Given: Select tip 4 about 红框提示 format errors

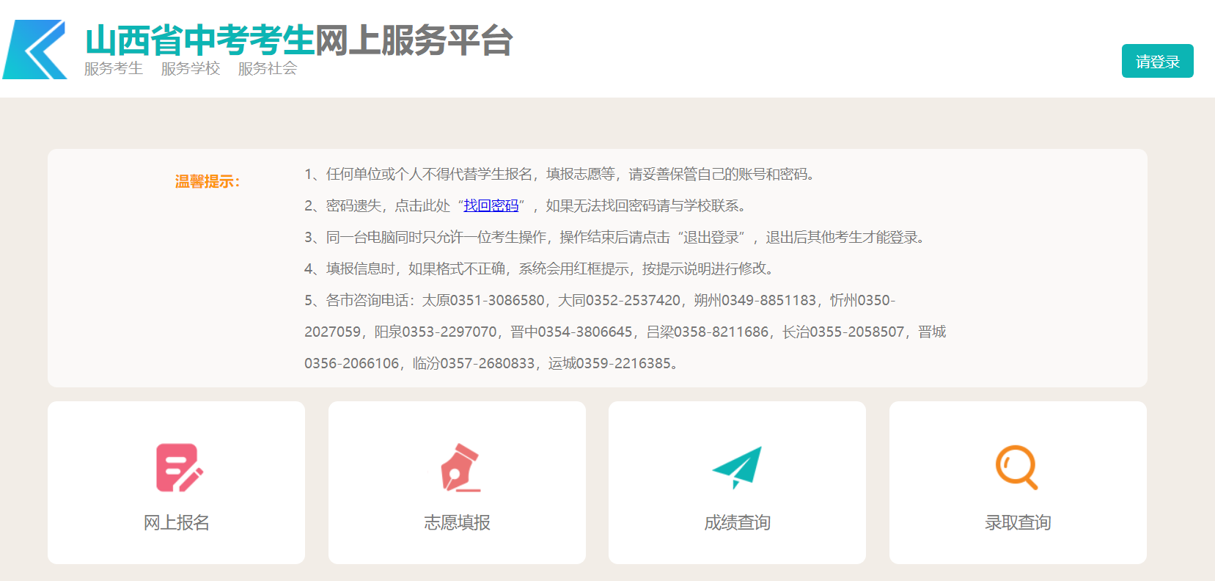Looking at the screenshot, I should click(540, 268).
